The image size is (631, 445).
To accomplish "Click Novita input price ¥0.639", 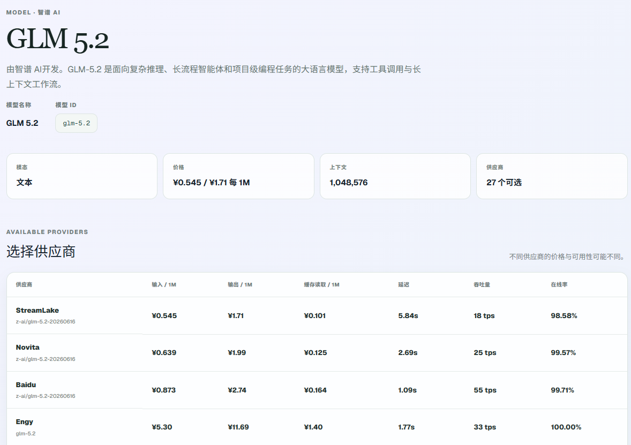I will [164, 353].
